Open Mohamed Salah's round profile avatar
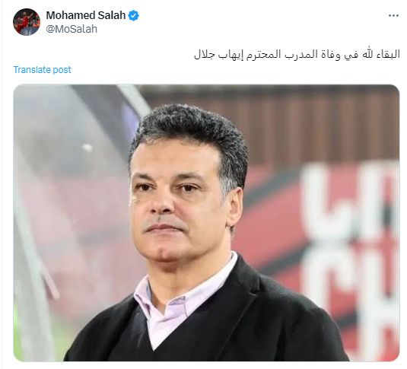 (x=27, y=22)
